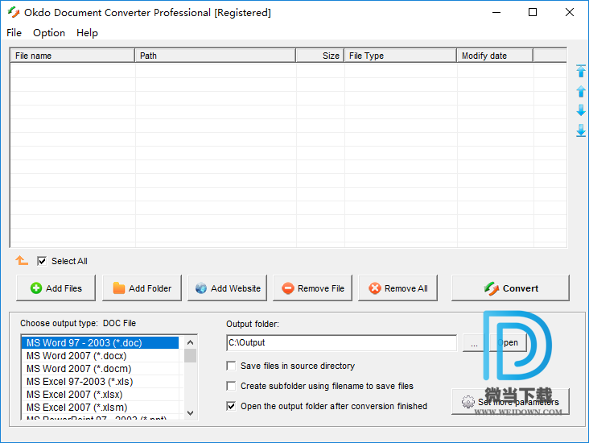
Task: Click the move-up arrow icon
Action: click(x=581, y=91)
